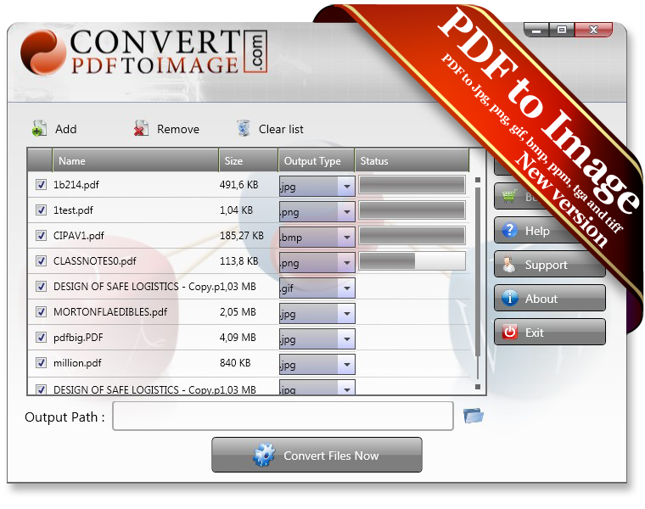
Task: Click the ConvertPDFtoImage logo
Action: (144, 52)
